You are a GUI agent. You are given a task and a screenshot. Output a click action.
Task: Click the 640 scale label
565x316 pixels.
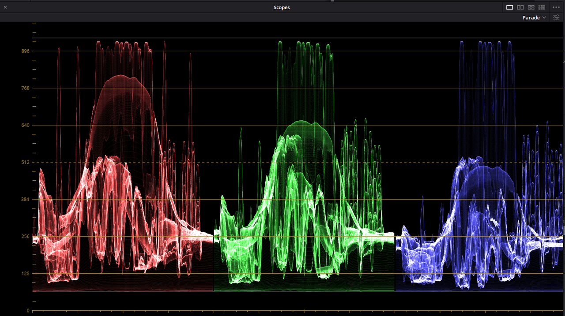[25, 125]
